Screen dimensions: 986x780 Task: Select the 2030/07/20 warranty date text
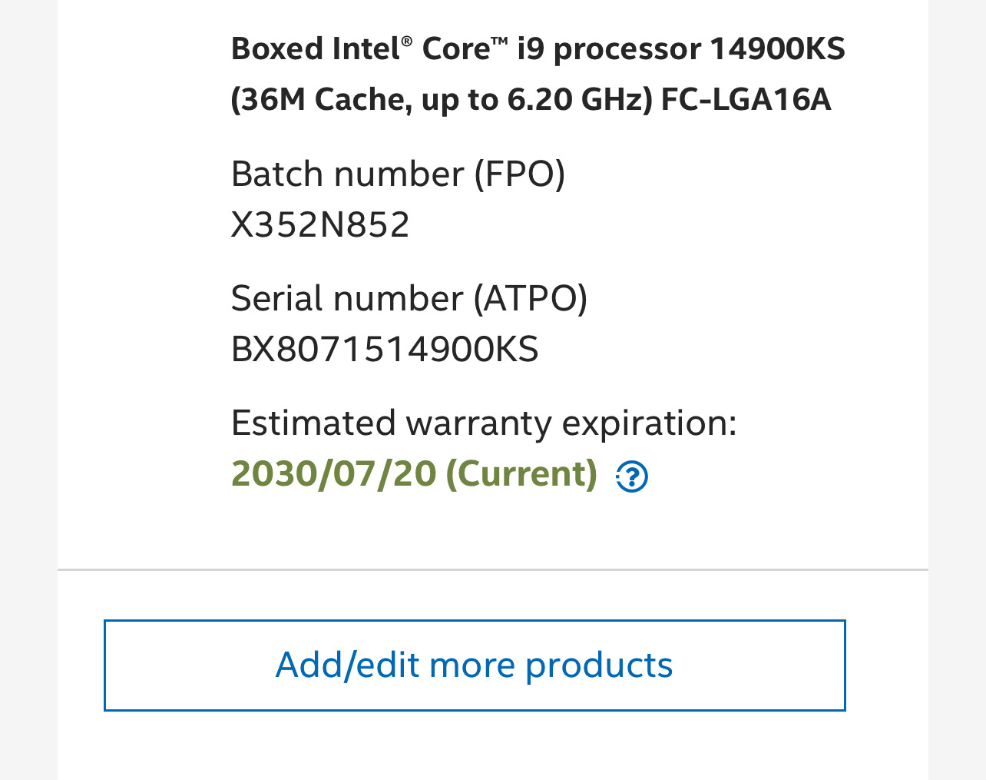coord(334,473)
